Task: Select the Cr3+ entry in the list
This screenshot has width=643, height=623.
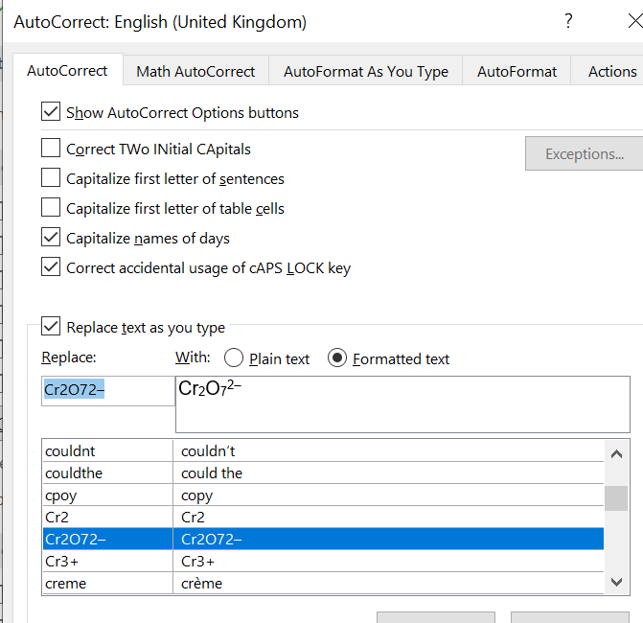Action: coord(107,561)
